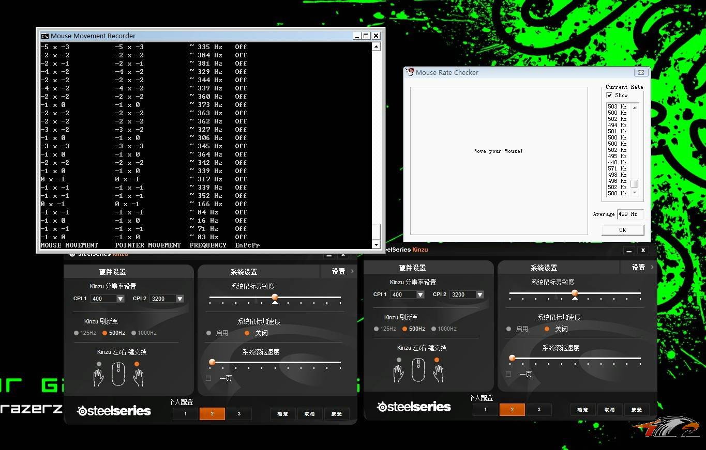Maximize the Mouse Movement Recorder window

pyautogui.click(x=366, y=36)
